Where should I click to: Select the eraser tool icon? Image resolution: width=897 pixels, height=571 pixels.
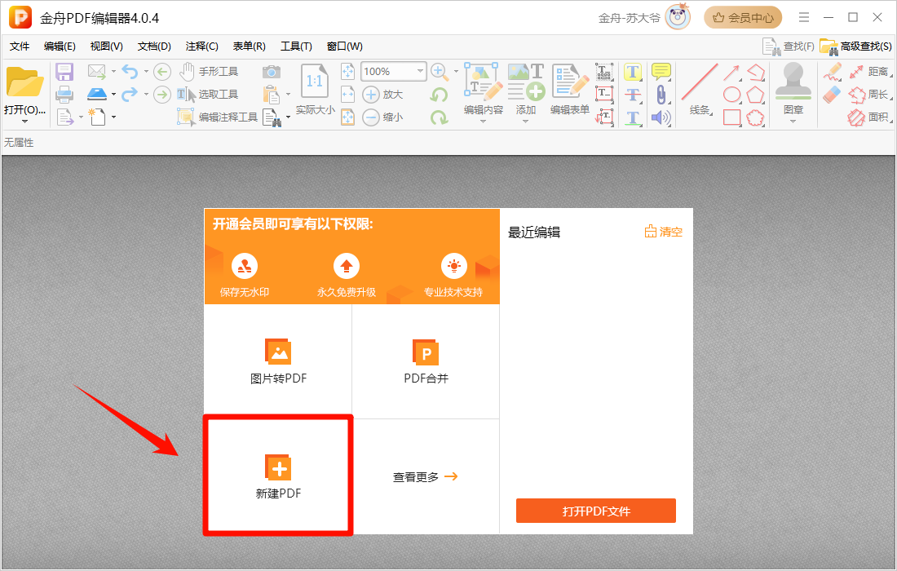832,95
